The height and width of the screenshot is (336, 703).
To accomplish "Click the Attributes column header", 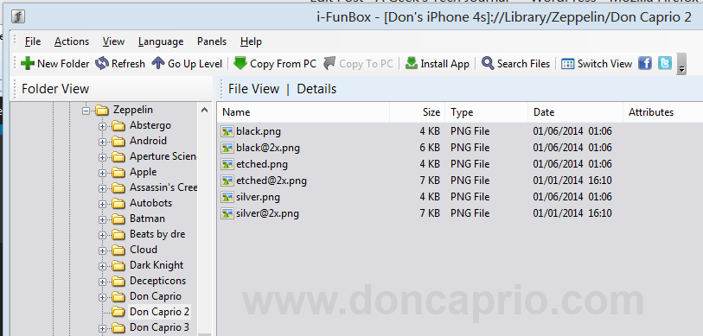I will (x=662, y=112).
